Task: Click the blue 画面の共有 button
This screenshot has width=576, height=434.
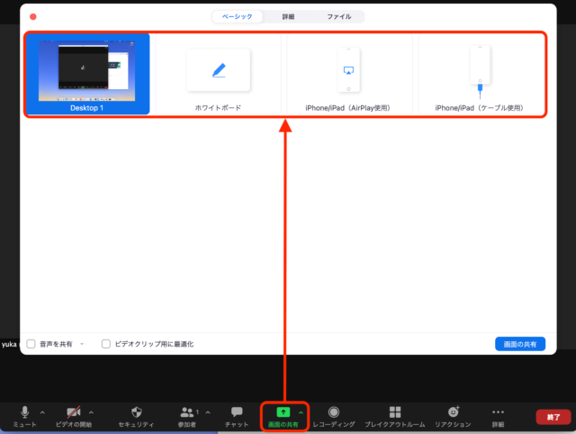Action: (x=519, y=344)
